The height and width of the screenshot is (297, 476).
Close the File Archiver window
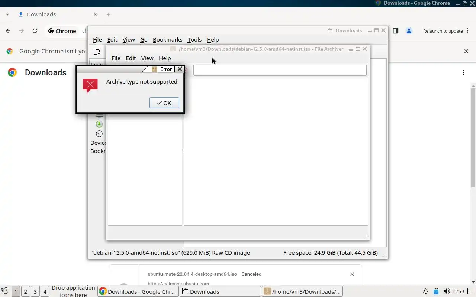click(x=365, y=49)
